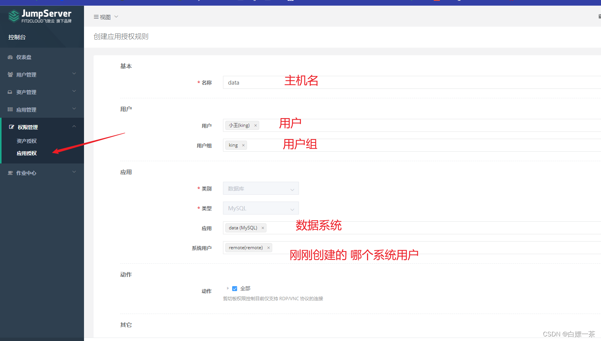The image size is (601, 341).
Task: Expand the 应用管理 sidebar chevron
Action: tap(74, 109)
